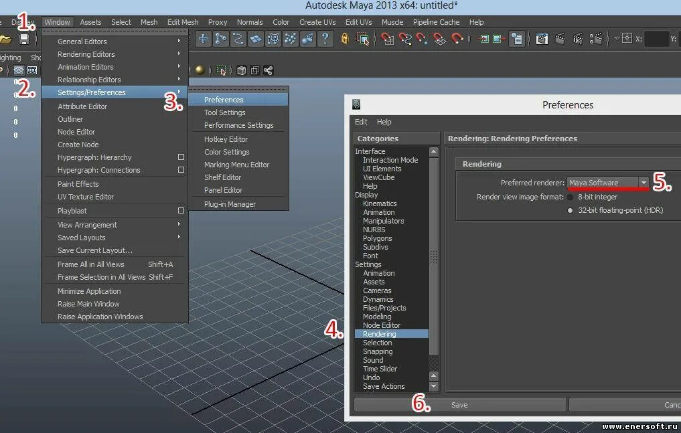This screenshot has width=681, height=433.
Task: Click the snap to curves magnet icon
Action: coord(404,39)
